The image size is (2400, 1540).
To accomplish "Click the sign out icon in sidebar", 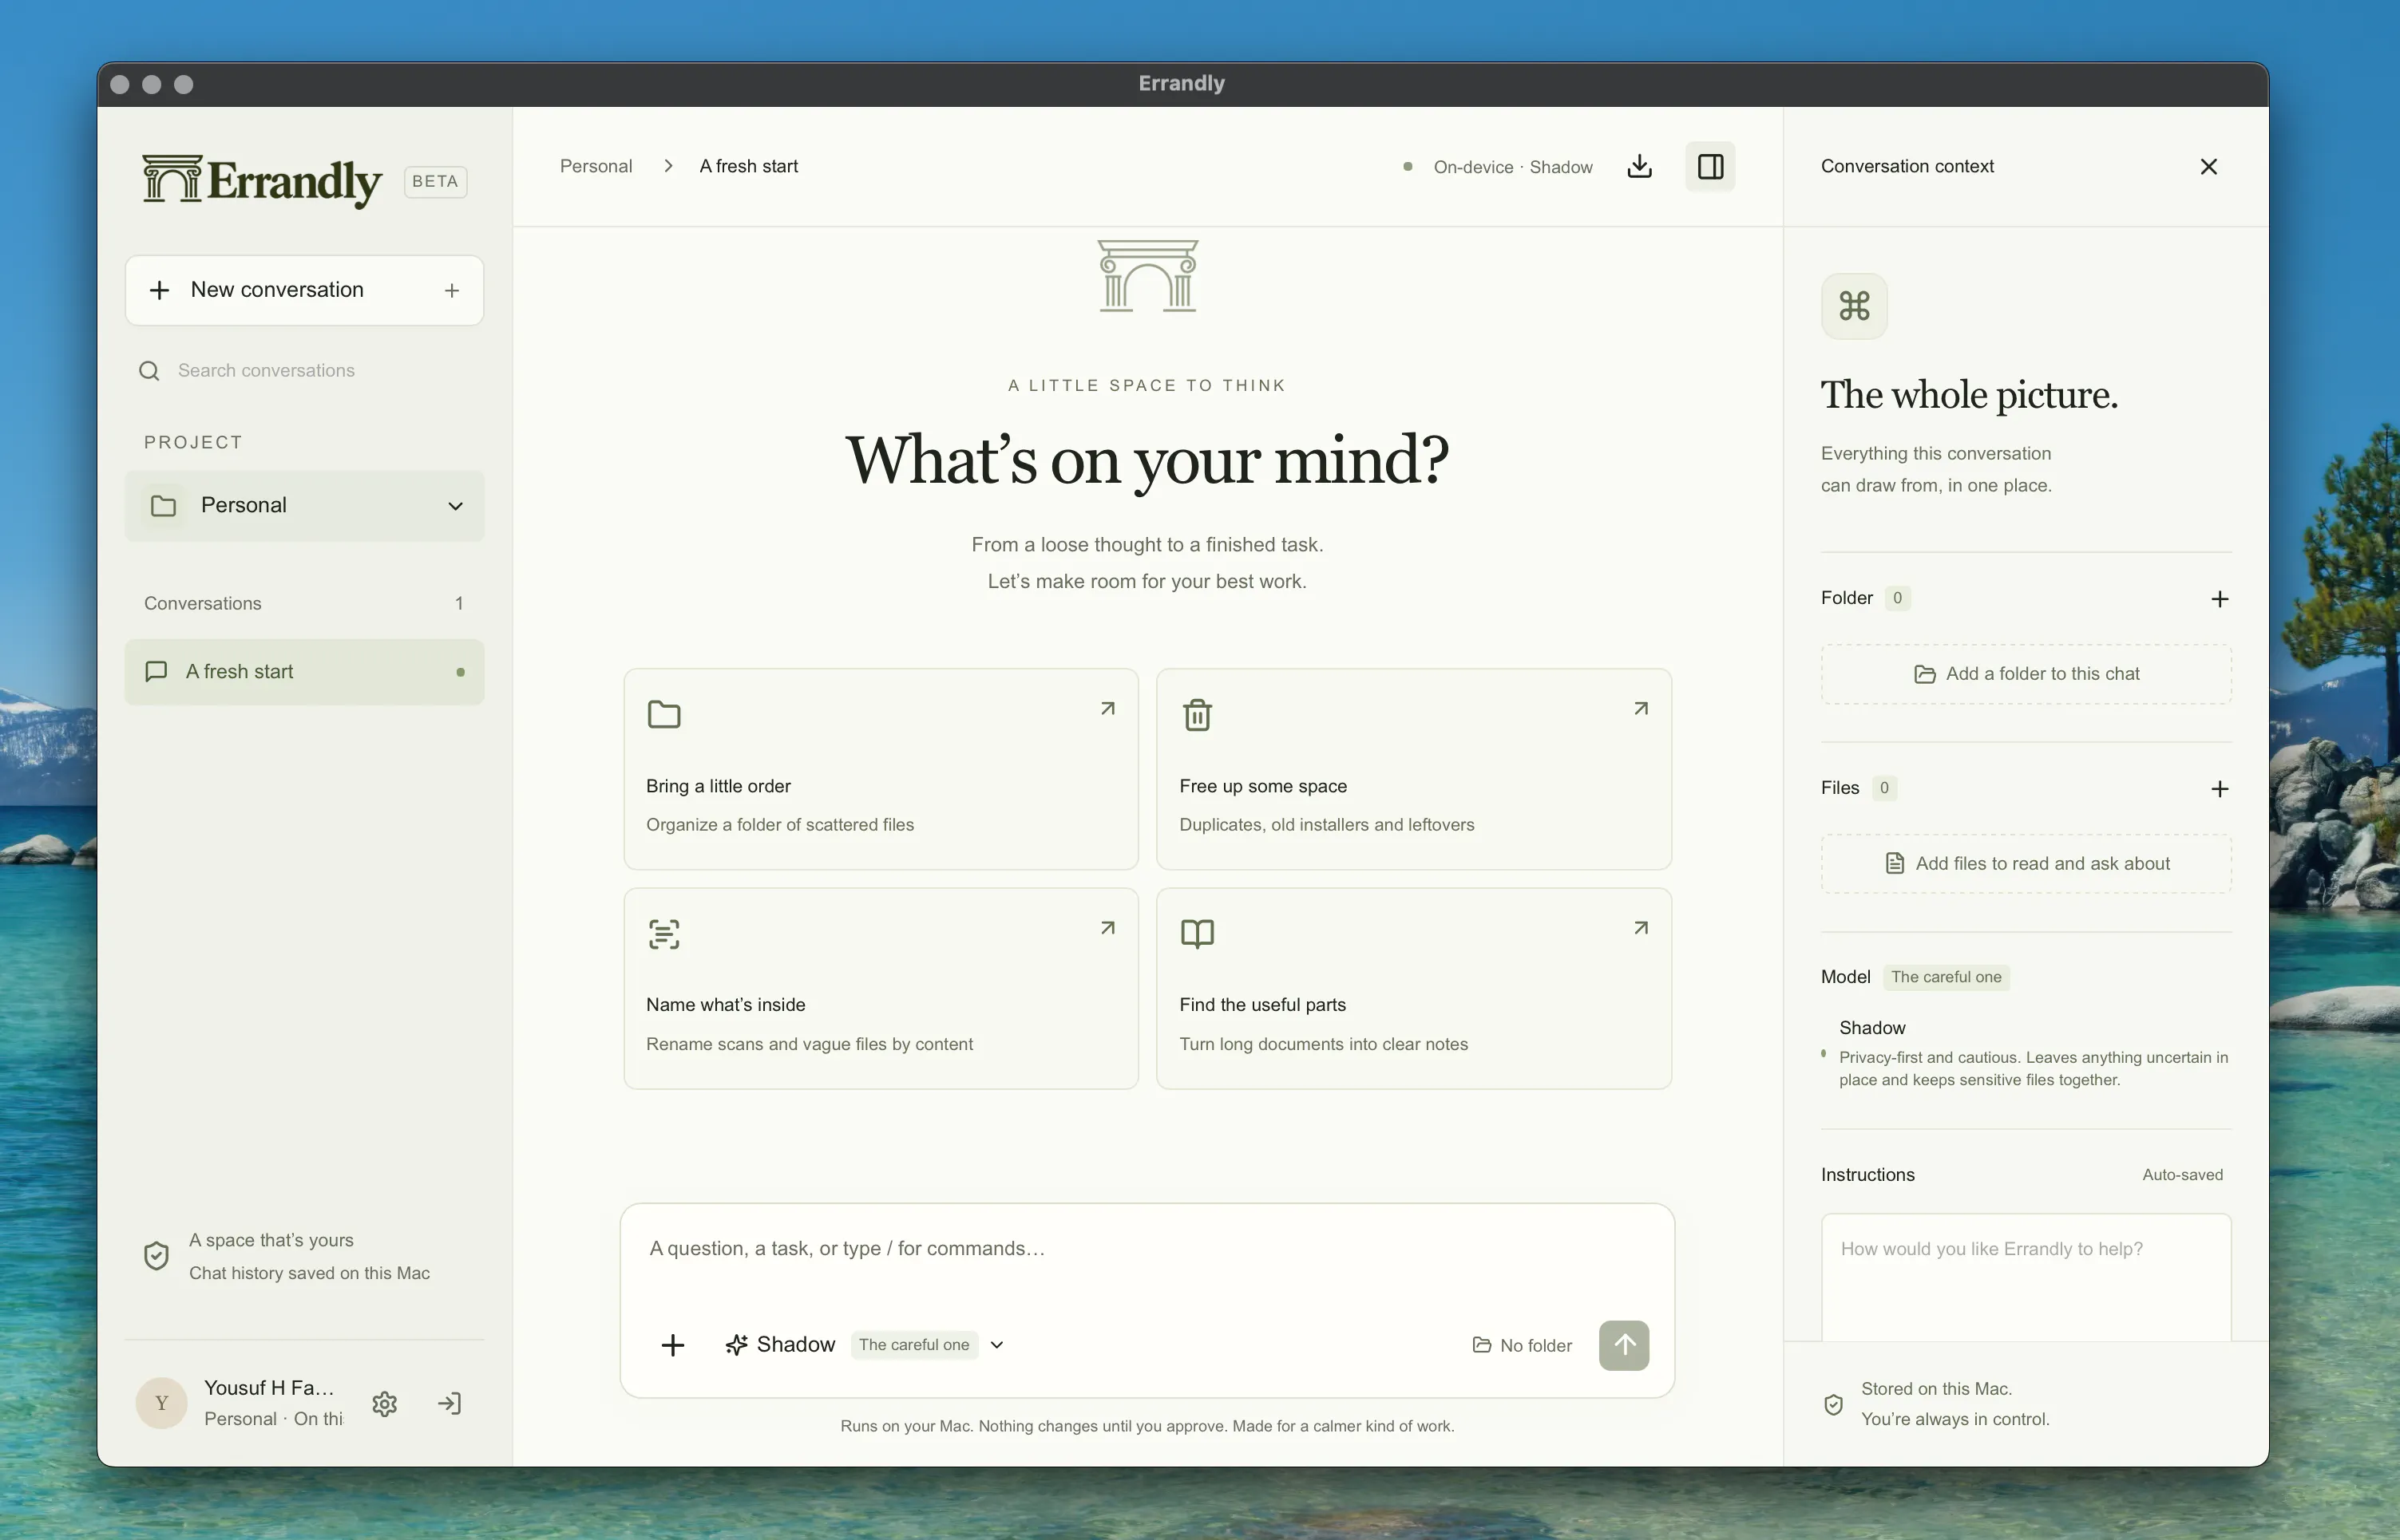I will (x=450, y=1404).
